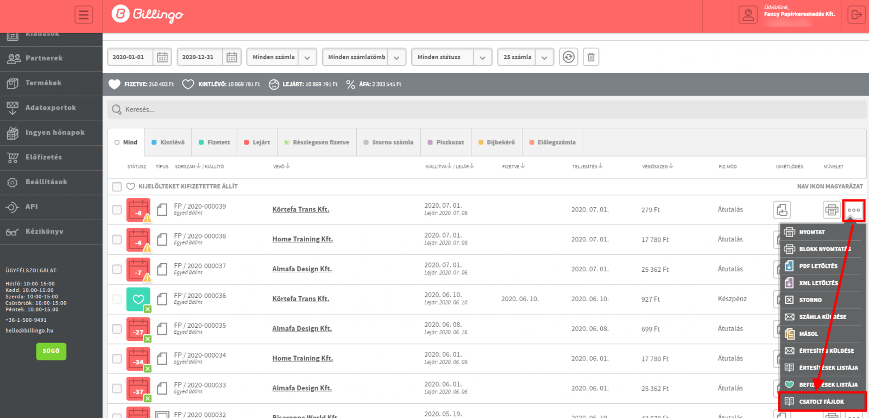Open Partnerek in the sidebar

[x=51, y=58]
